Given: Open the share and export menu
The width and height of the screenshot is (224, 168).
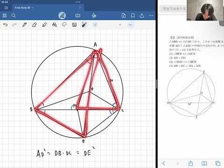Looking at the screenshot, I should click(142, 15).
